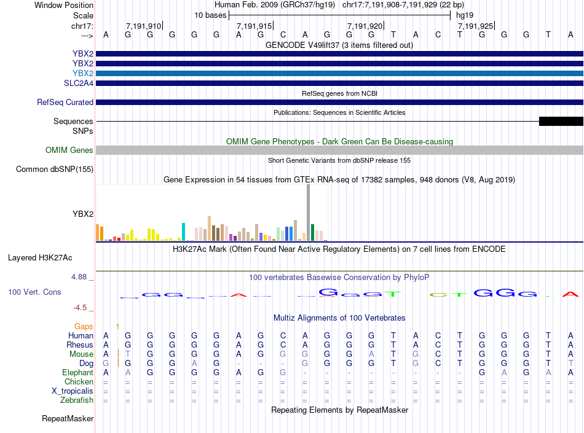
Task: Click the hg19 scale label
Action: click(465, 15)
